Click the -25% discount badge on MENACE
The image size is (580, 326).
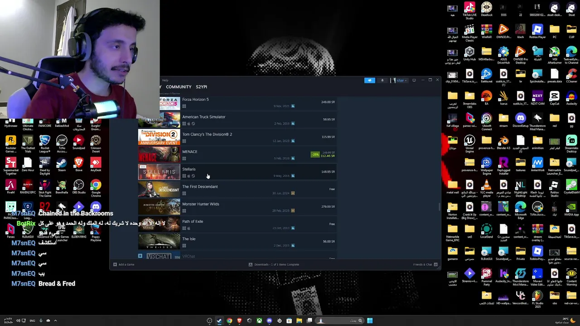pos(315,154)
